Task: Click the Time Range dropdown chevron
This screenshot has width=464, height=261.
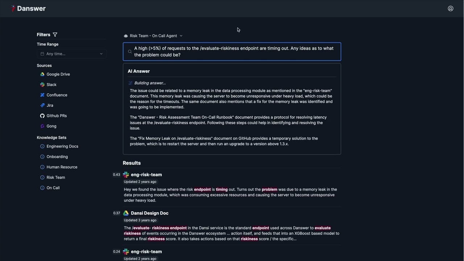Action: 101,54
